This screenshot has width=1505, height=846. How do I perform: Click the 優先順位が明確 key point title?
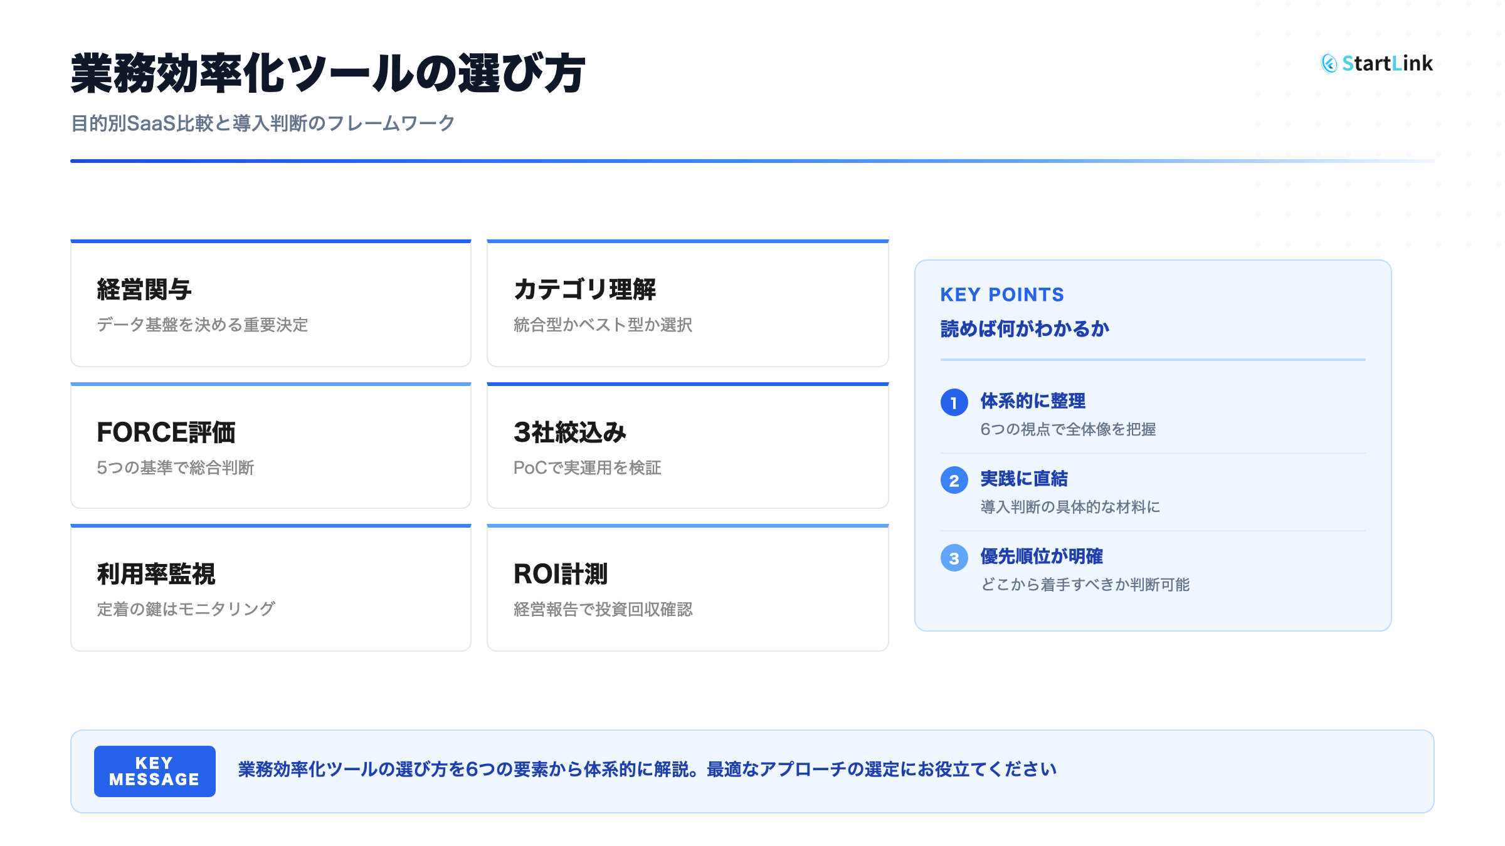click(1041, 556)
